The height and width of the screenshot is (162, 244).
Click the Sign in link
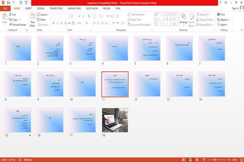235,9
